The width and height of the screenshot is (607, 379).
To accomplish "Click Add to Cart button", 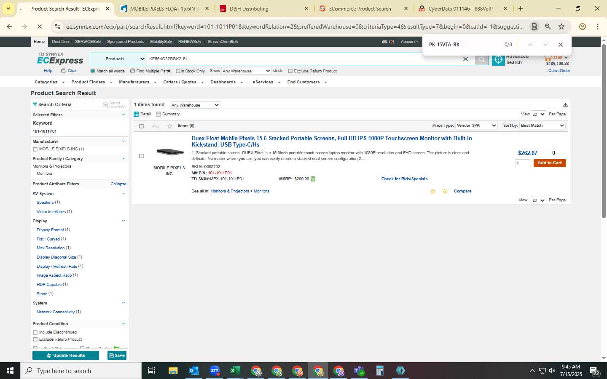I will pyautogui.click(x=549, y=163).
